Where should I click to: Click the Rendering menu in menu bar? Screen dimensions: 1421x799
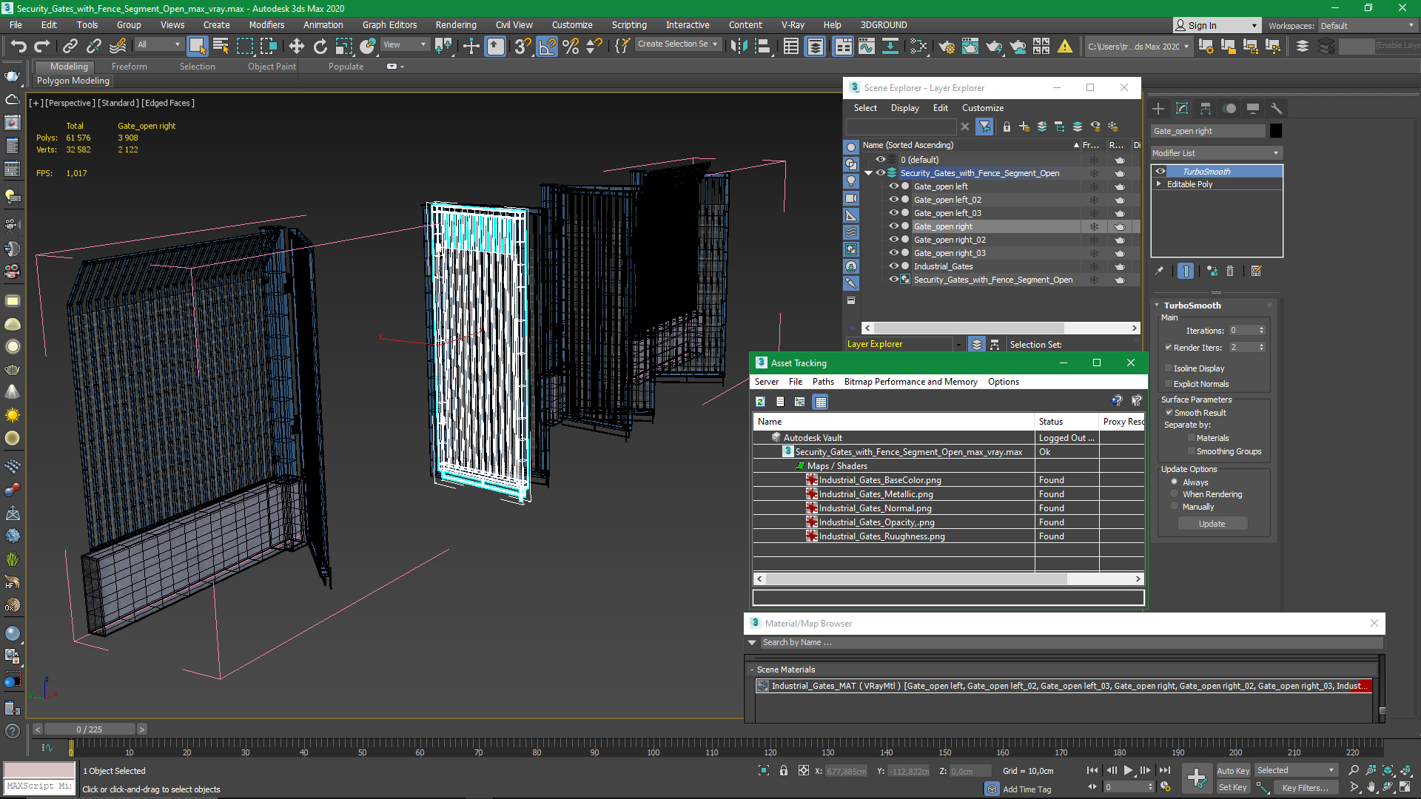tap(455, 24)
